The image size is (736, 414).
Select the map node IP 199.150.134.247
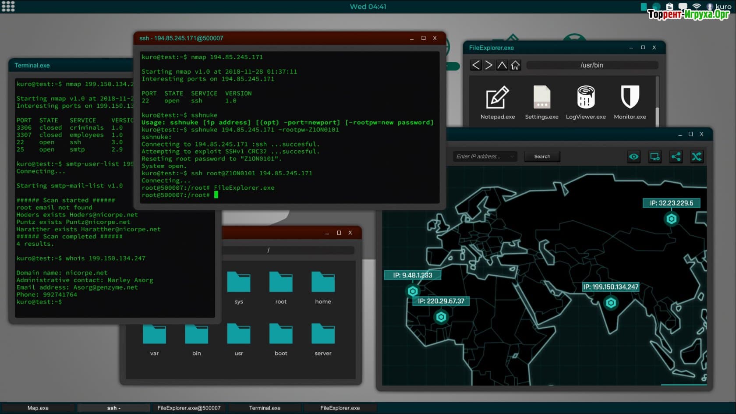611,302
